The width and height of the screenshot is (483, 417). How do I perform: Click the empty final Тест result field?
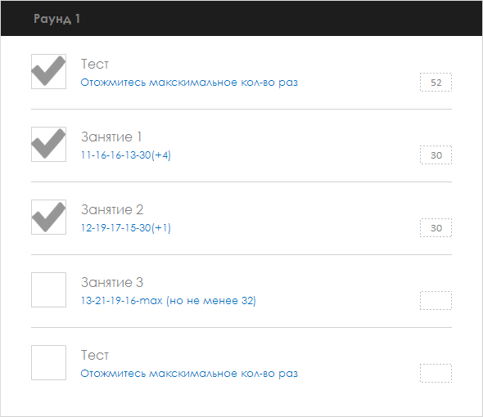point(436,374)
